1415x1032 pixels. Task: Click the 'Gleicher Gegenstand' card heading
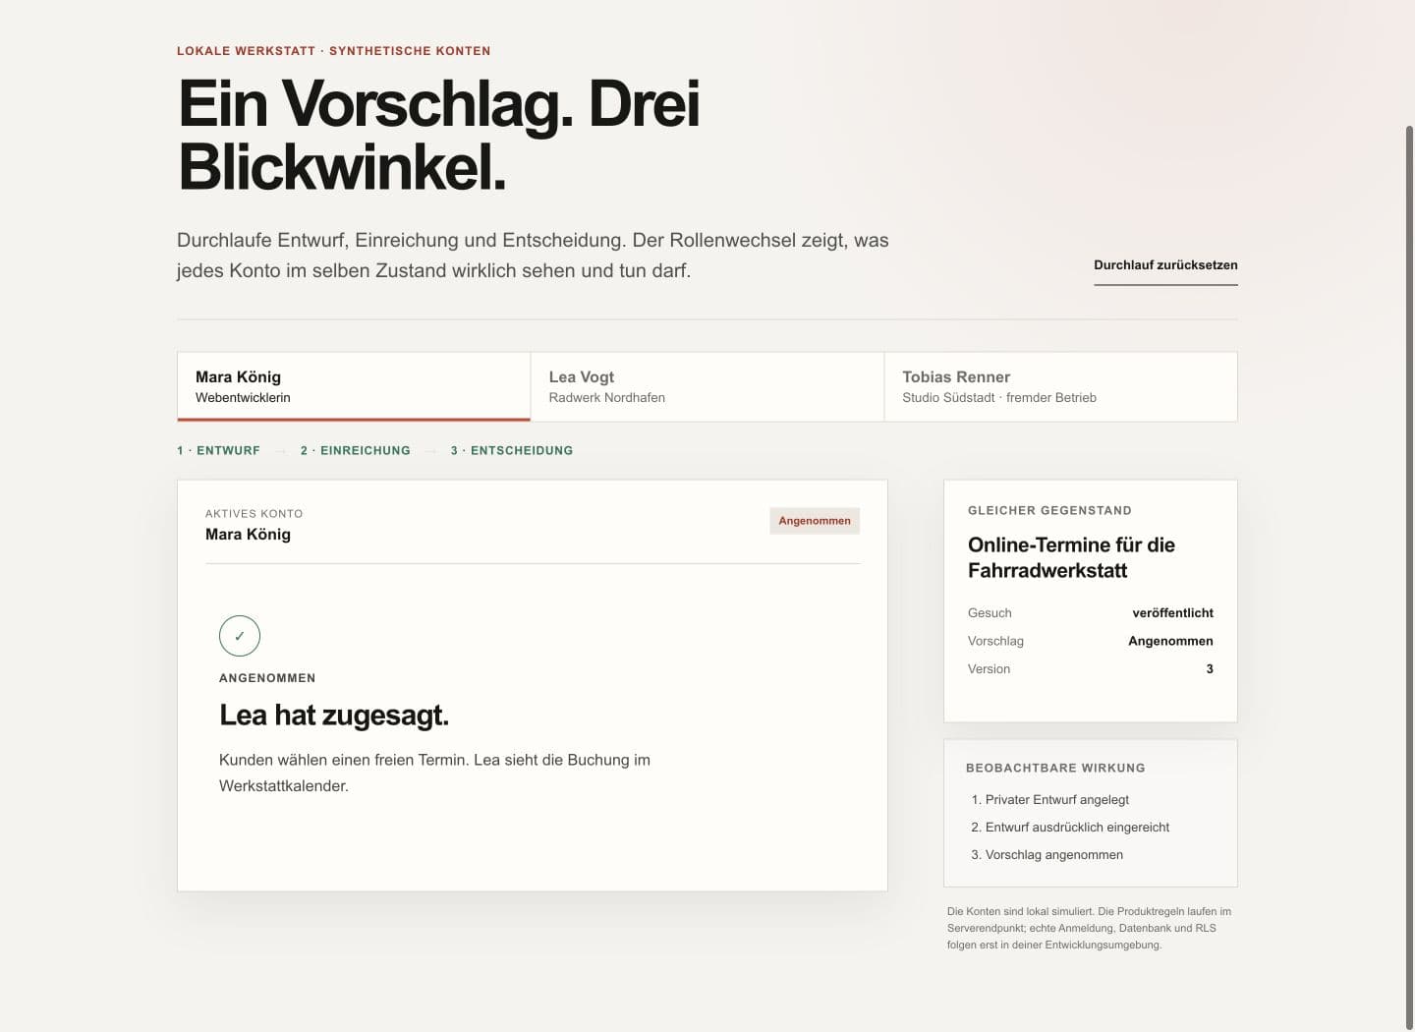pos(1049,510)
